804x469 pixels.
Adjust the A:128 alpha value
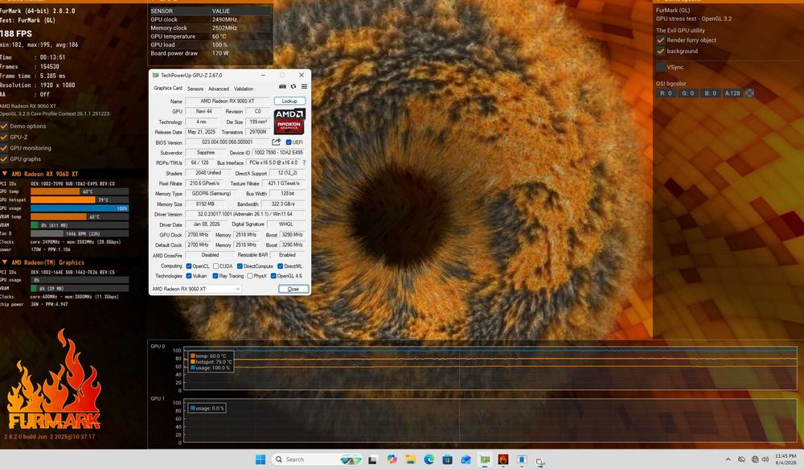[732, 93]
